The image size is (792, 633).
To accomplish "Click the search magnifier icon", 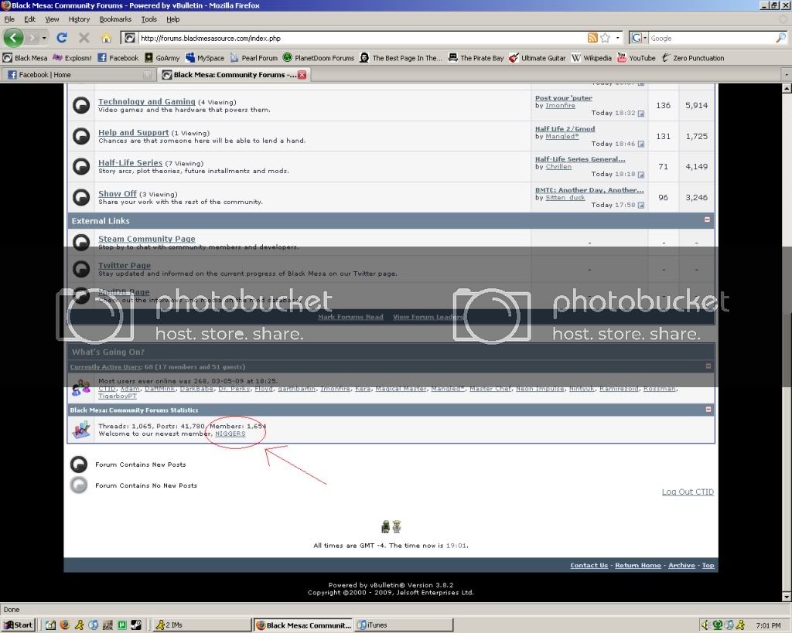I will [781, 38].
